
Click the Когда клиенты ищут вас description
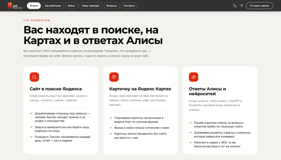[x=59, y=98]
